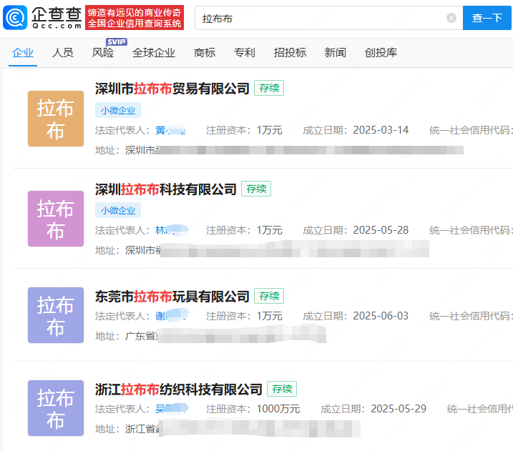Open 东莞市拉布布玩具有限公司 company link
The image size is (513, 451).
(172, 297)
